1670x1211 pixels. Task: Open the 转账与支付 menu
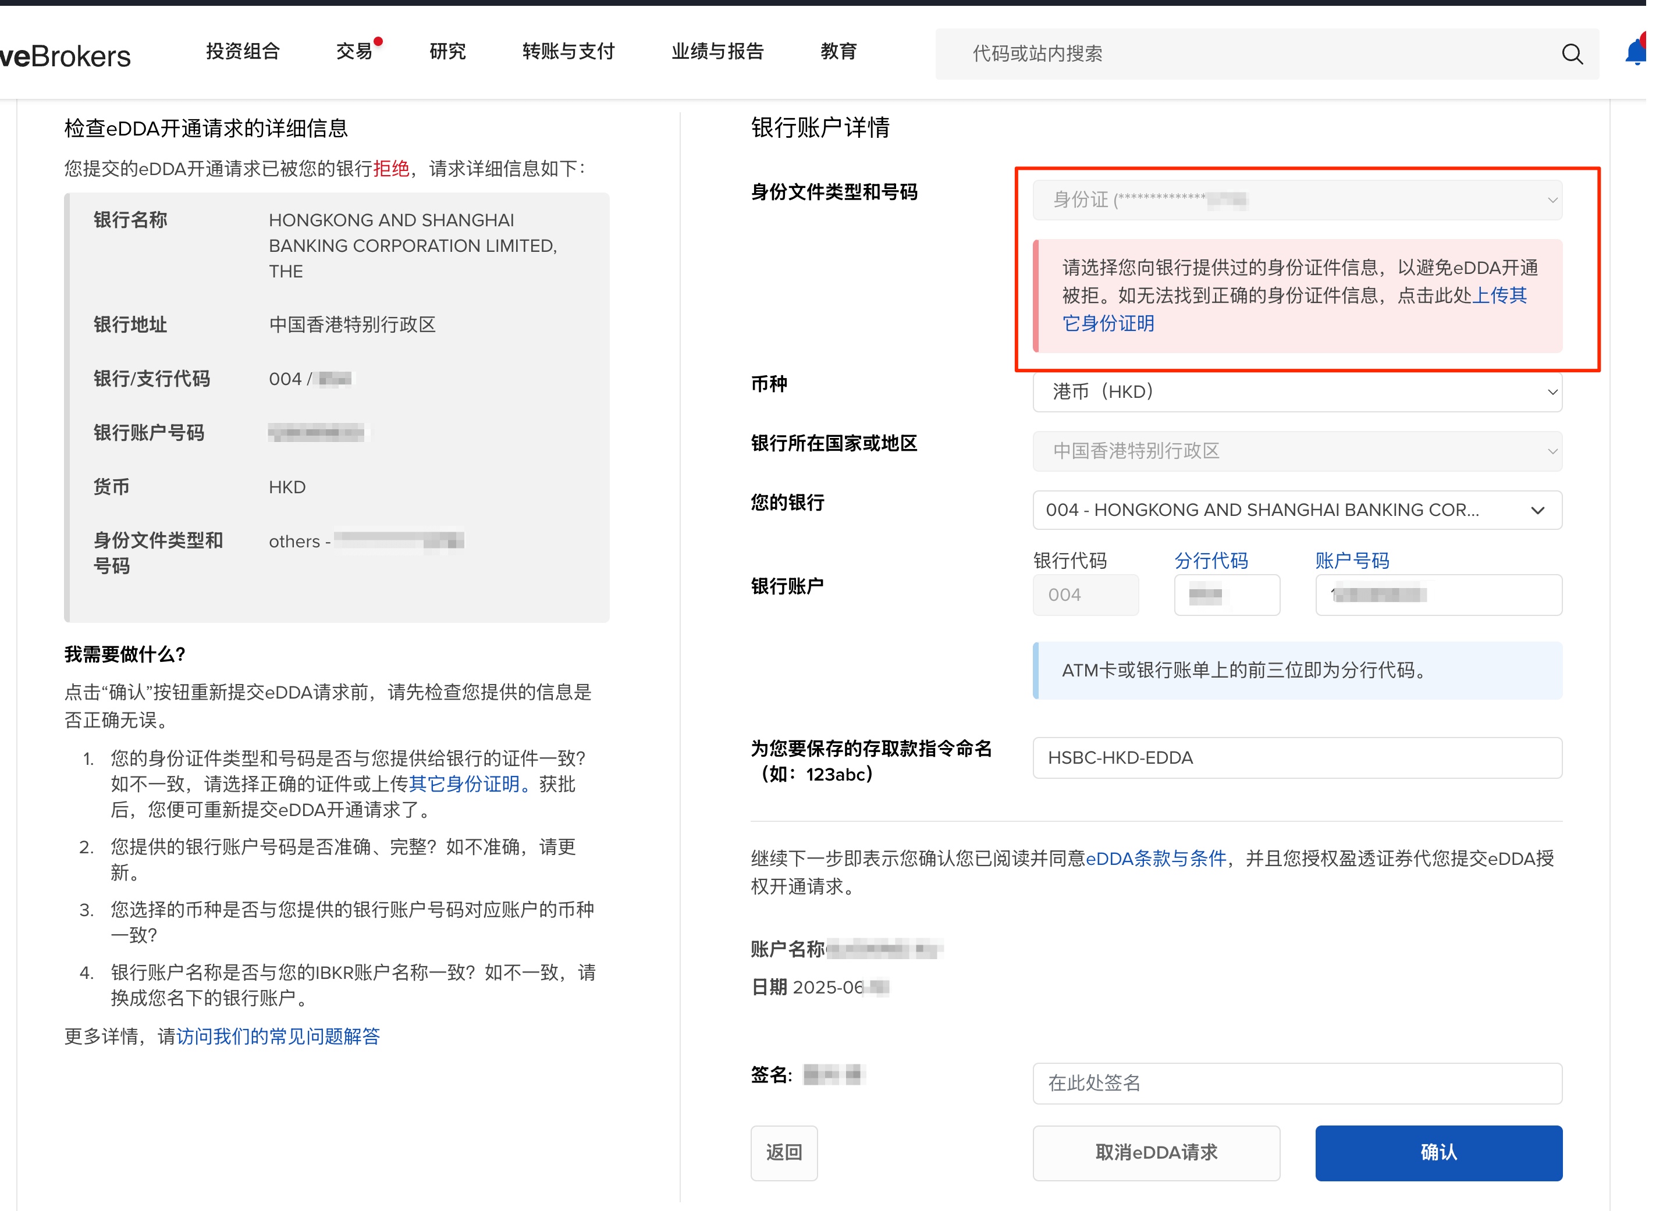(568, 52)
